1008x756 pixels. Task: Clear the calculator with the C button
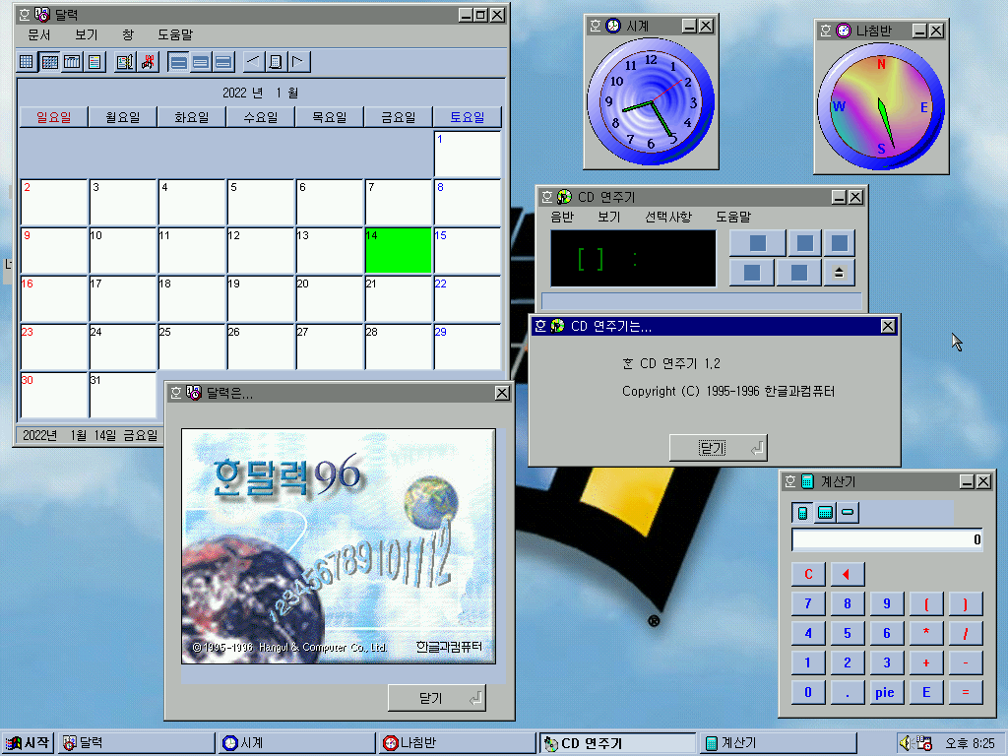(x=808, y=574)
